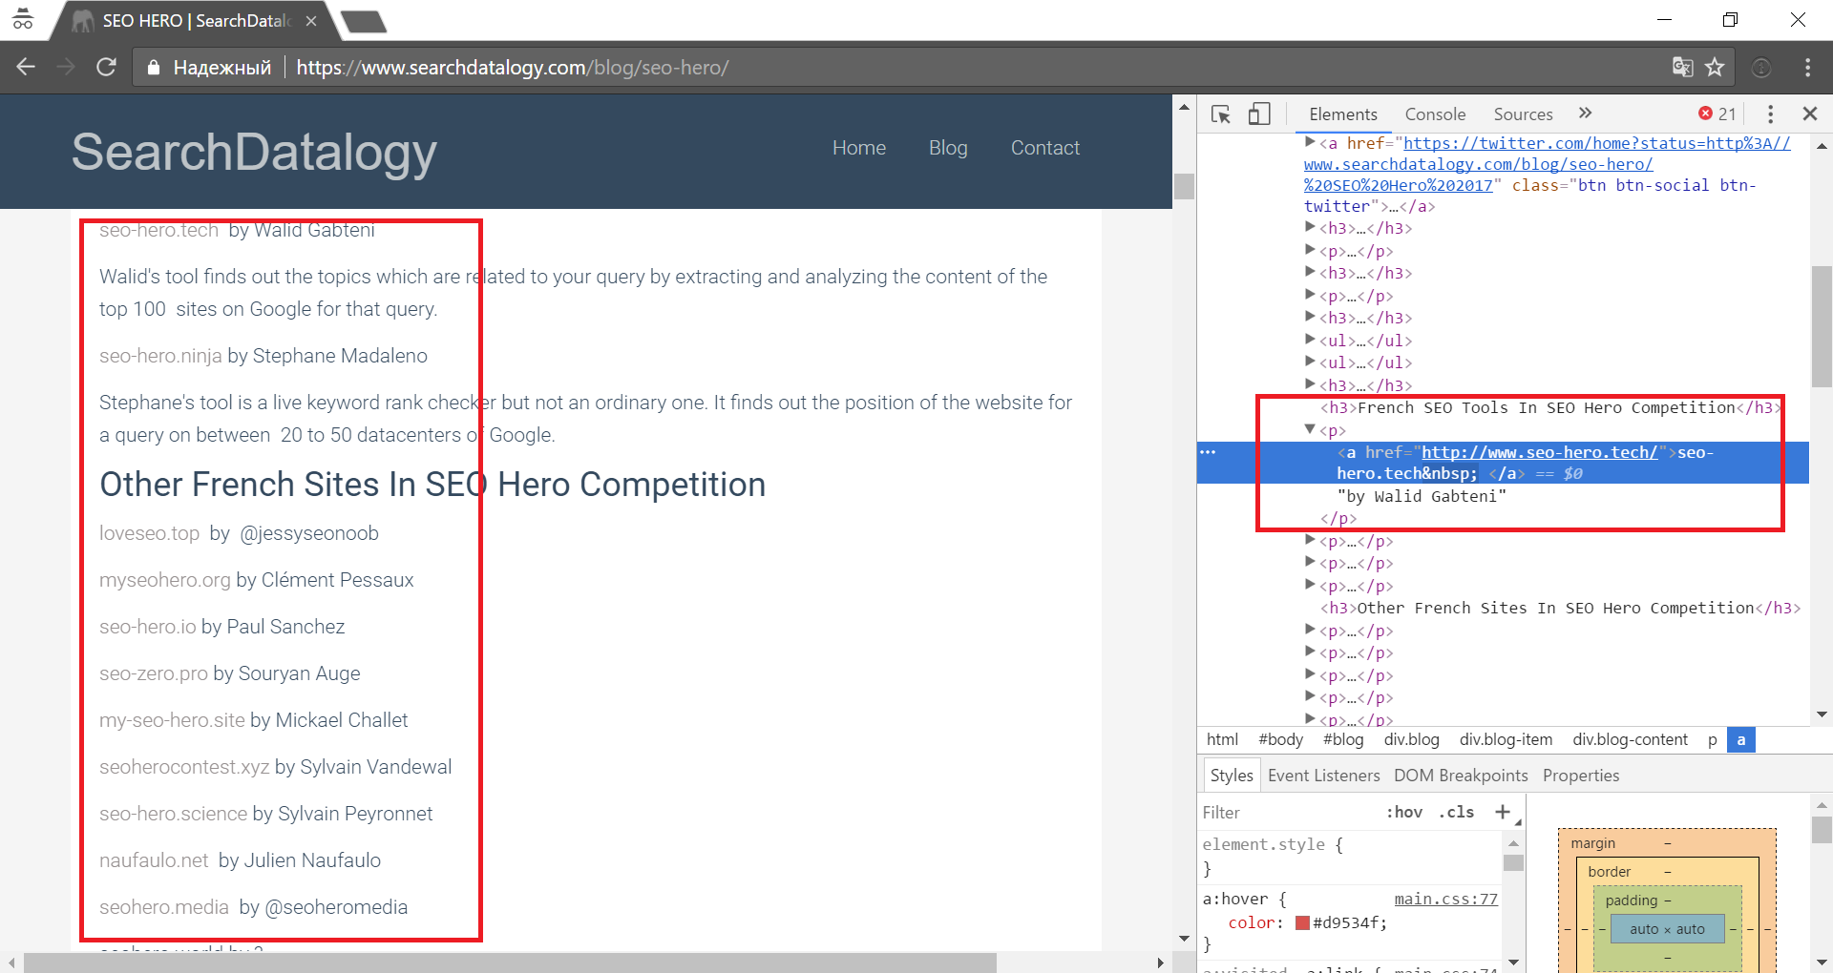Toggle .cls class editor
Image resolution: width=1833 pixels, height=973 pixels.
point(1456,812)
